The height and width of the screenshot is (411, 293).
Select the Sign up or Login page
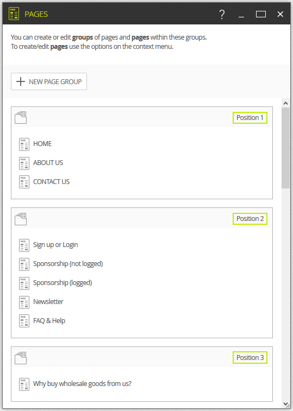click(55, 245)
